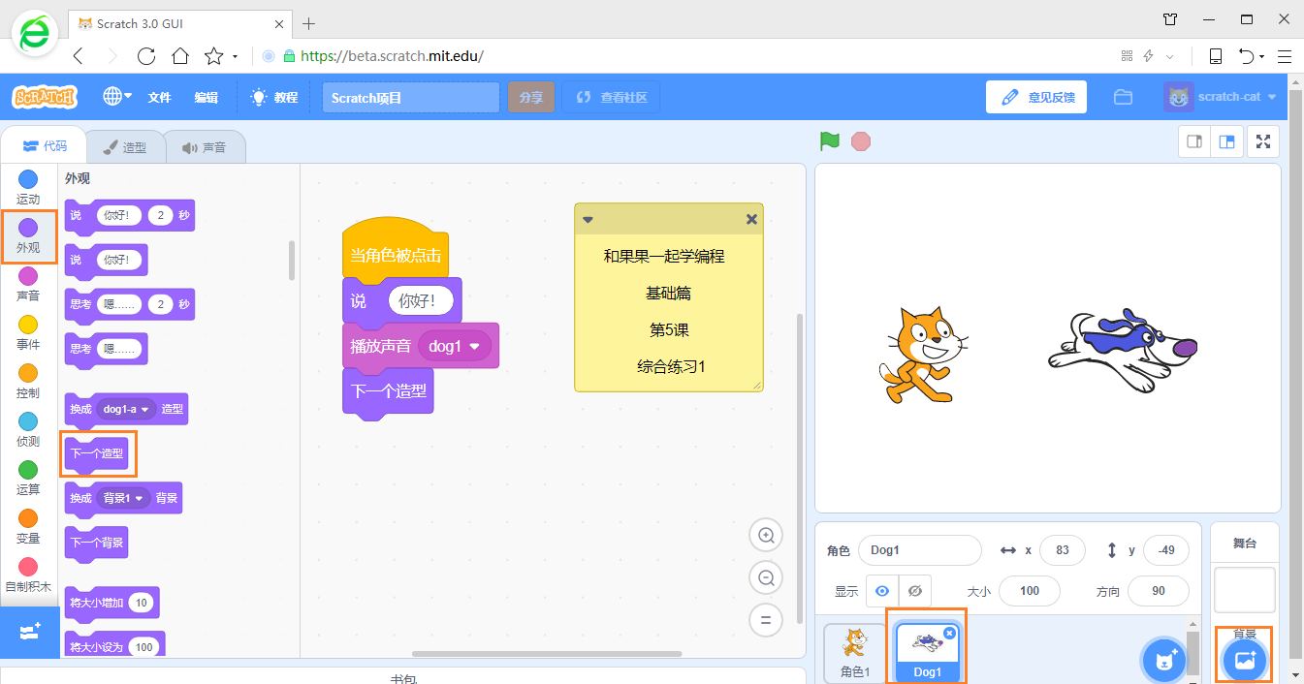Click the 思考 嗯…… 2 秒 block
Screen dimensions: 1304x684
click(129, 304)
